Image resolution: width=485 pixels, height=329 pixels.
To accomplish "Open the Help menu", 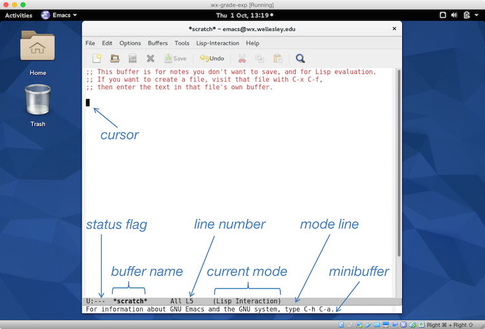I will (252, 43).
